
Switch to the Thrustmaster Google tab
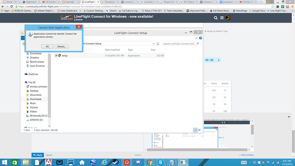point(110,2)
